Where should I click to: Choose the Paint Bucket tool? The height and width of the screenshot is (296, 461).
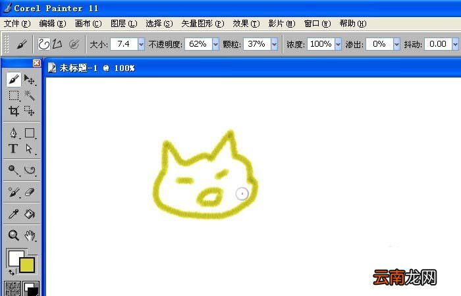point(30,214)
